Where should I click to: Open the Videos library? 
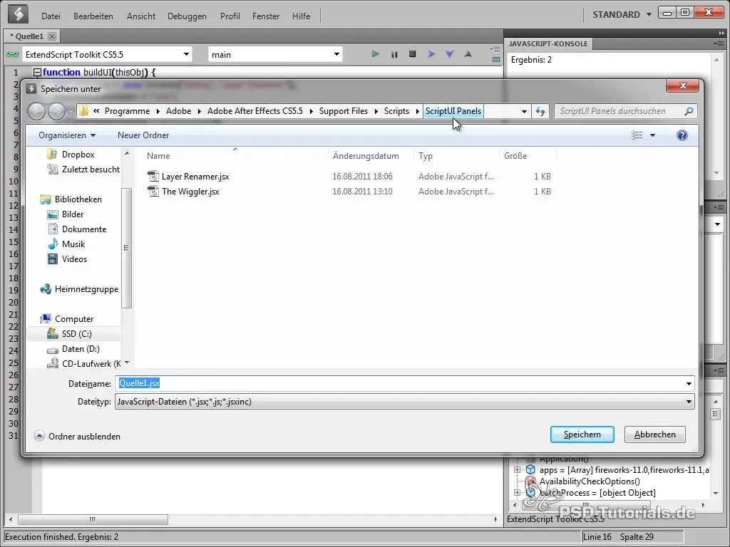tap(68, 259)
